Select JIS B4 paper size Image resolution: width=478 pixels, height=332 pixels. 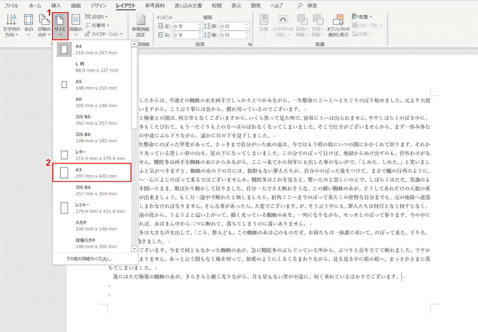coord(92,190)
